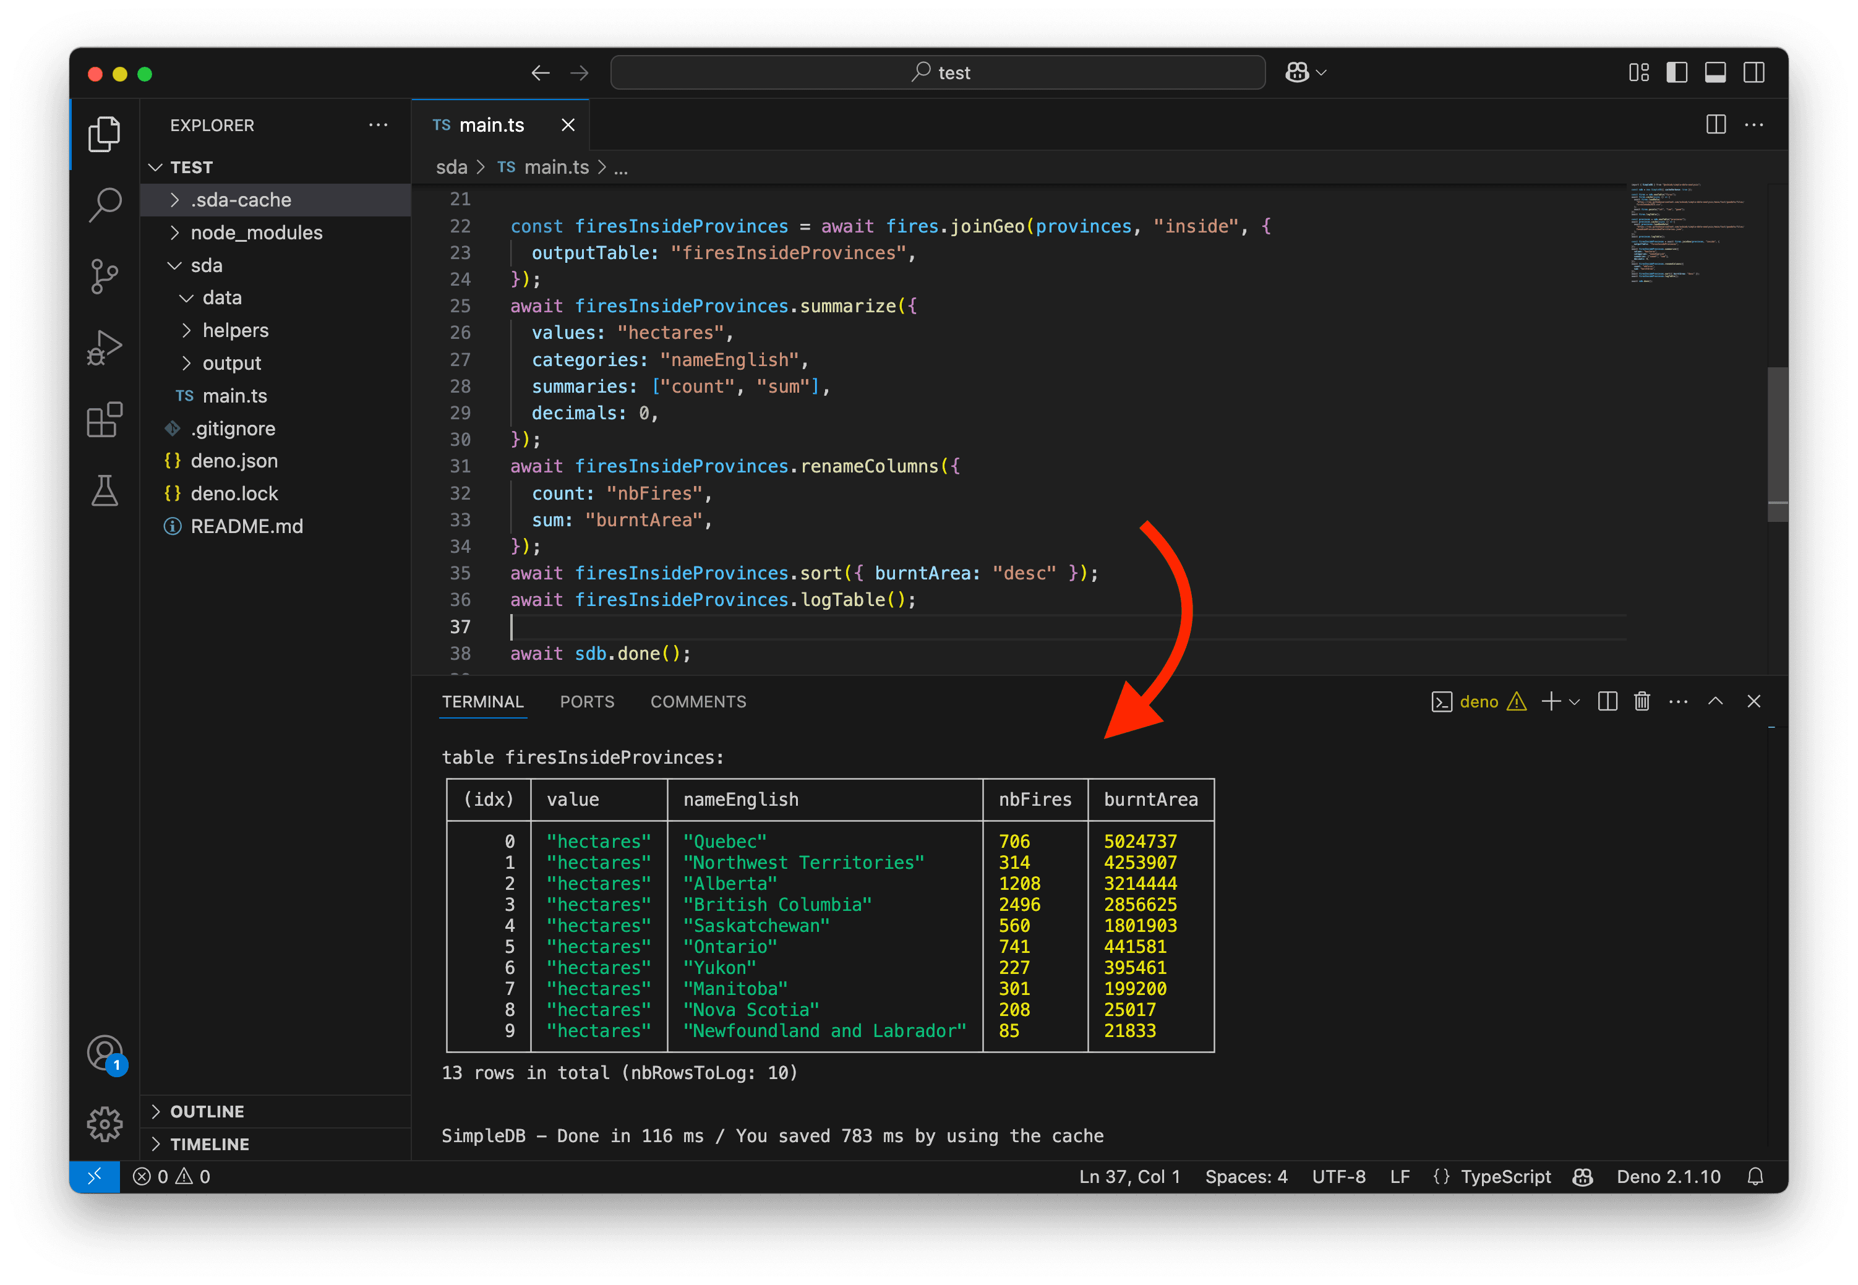
Task: Go forward with the right arrow
Action: pyautogui.click(x=579, y=73)
